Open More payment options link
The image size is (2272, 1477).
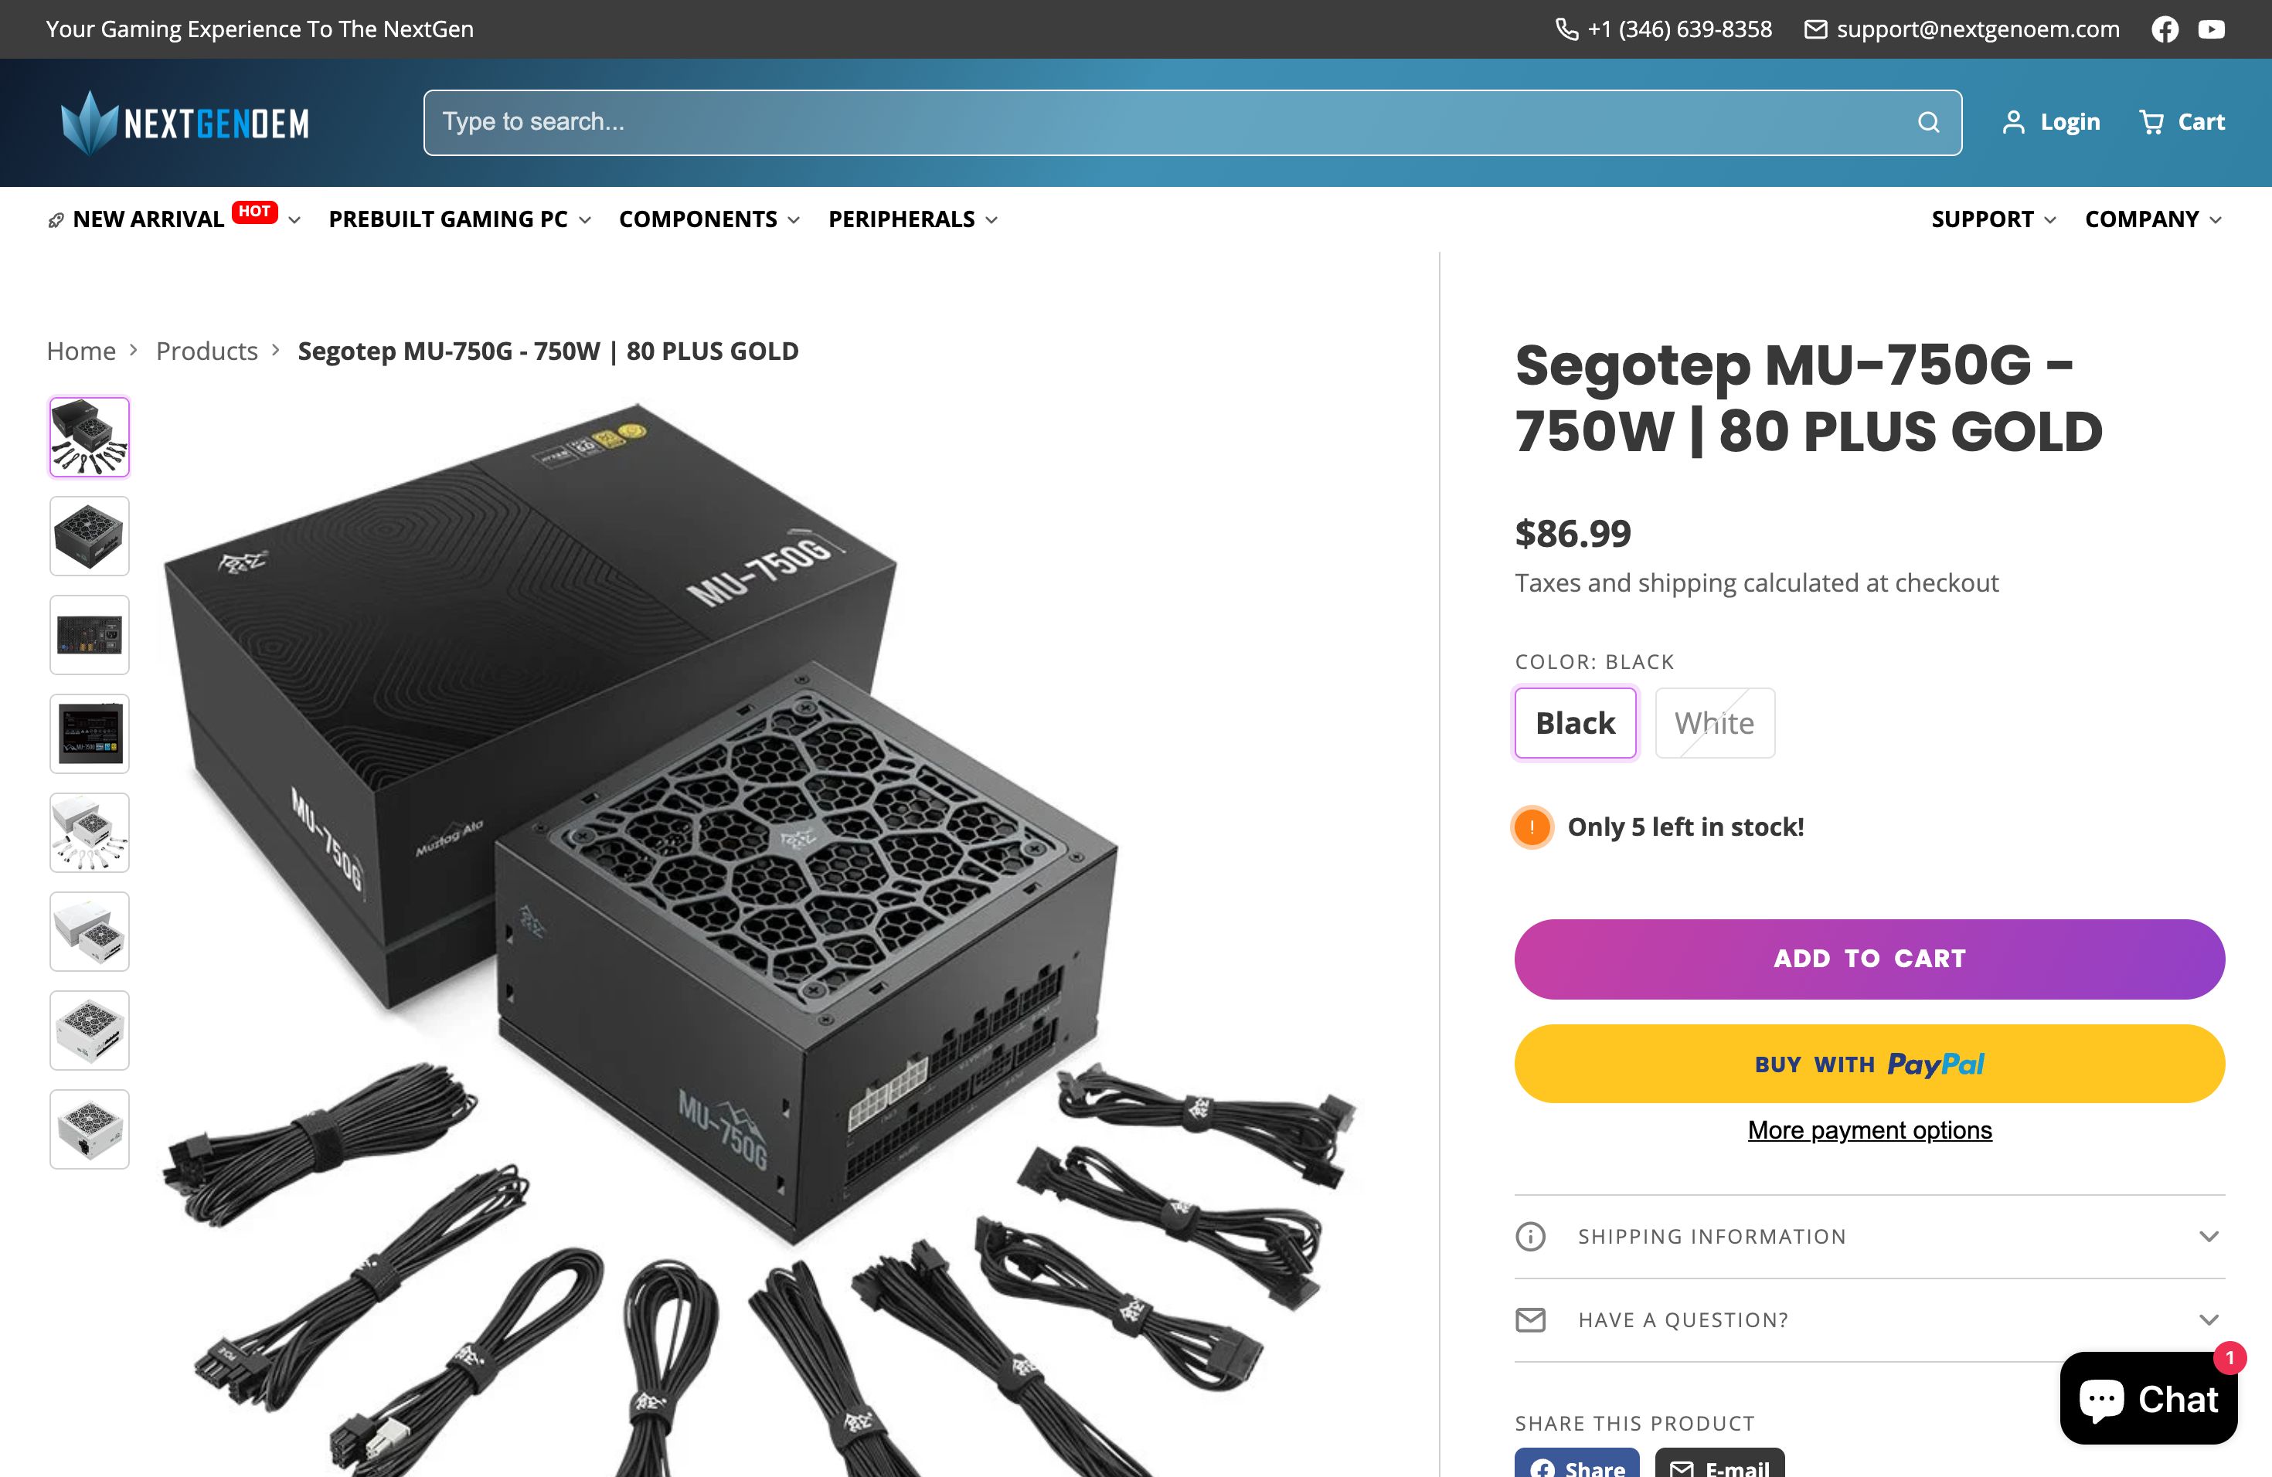pos(1869,1129)
